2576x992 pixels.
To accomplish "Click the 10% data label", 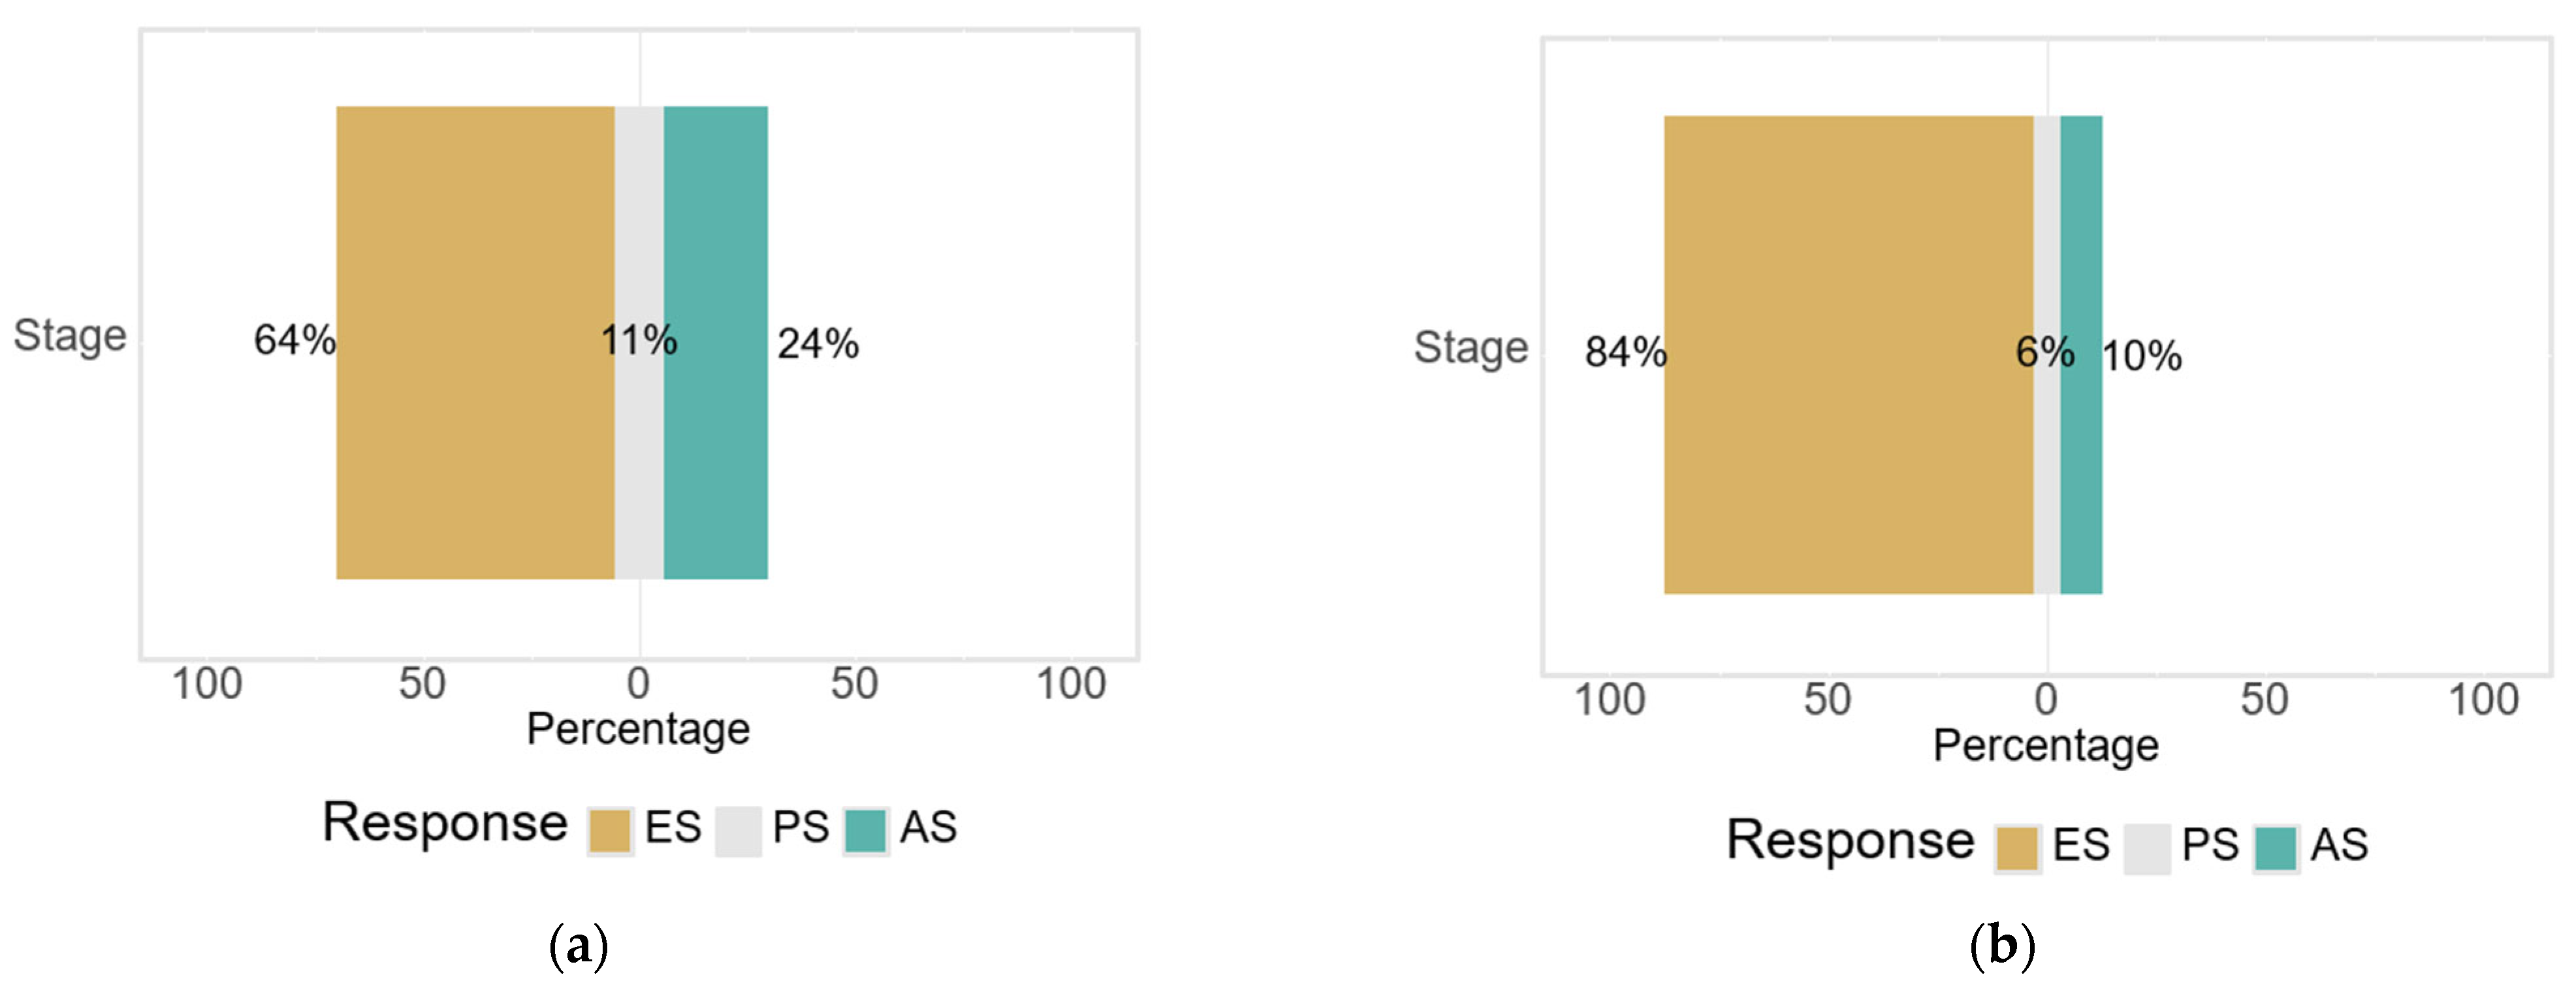I will click(x=2142, y=356).
